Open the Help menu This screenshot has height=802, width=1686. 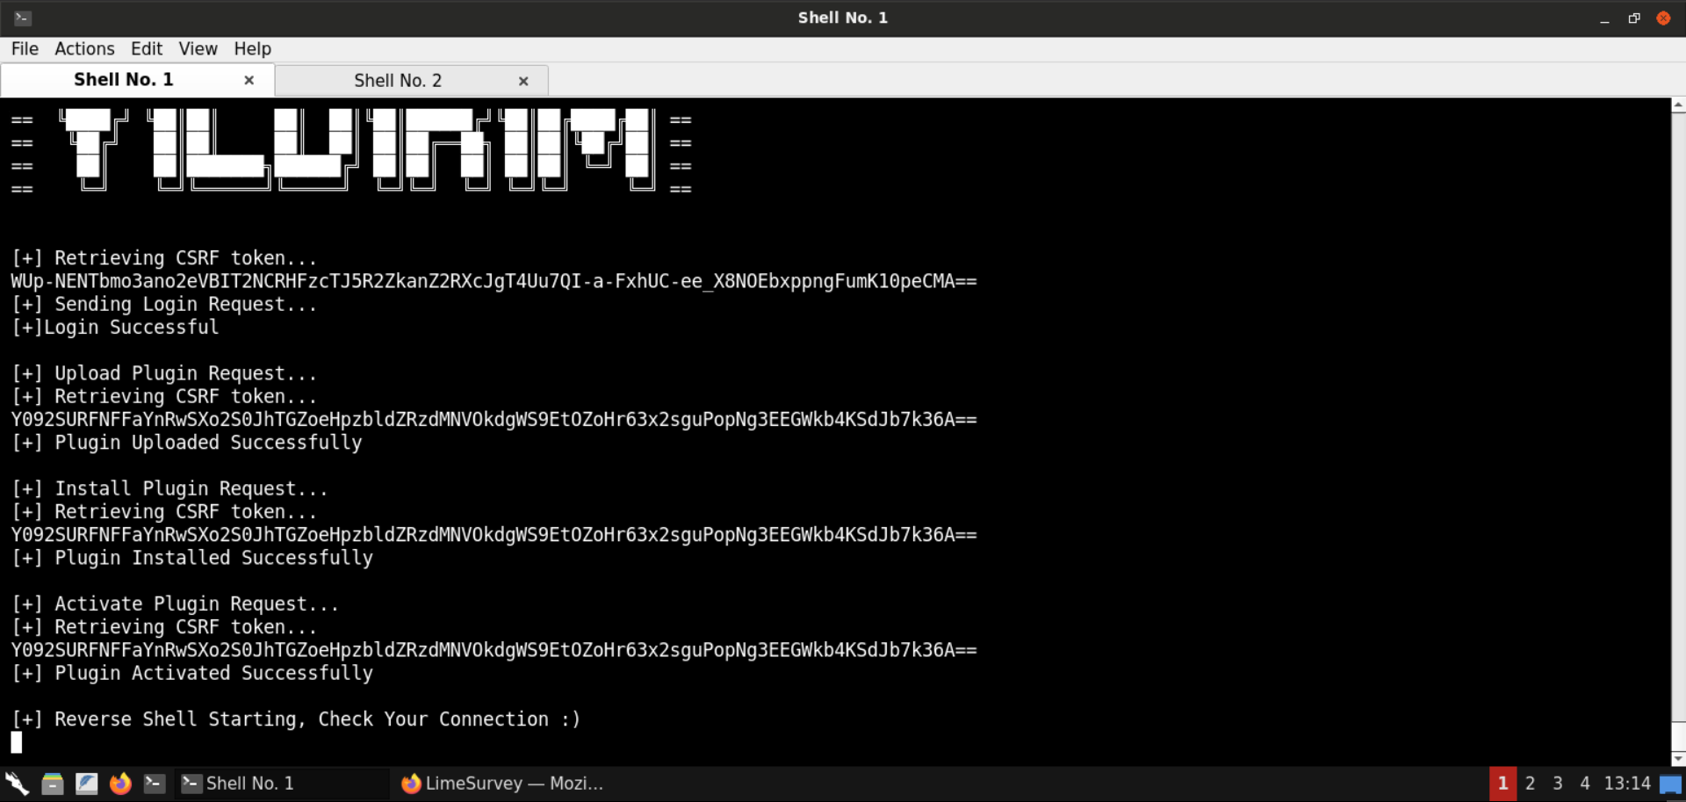[252, 49]
